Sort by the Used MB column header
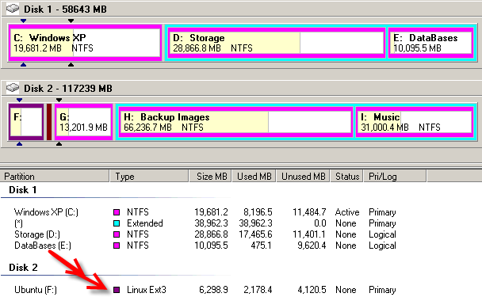Viewport: 482px width, 297px height. (x=254, y=177)
